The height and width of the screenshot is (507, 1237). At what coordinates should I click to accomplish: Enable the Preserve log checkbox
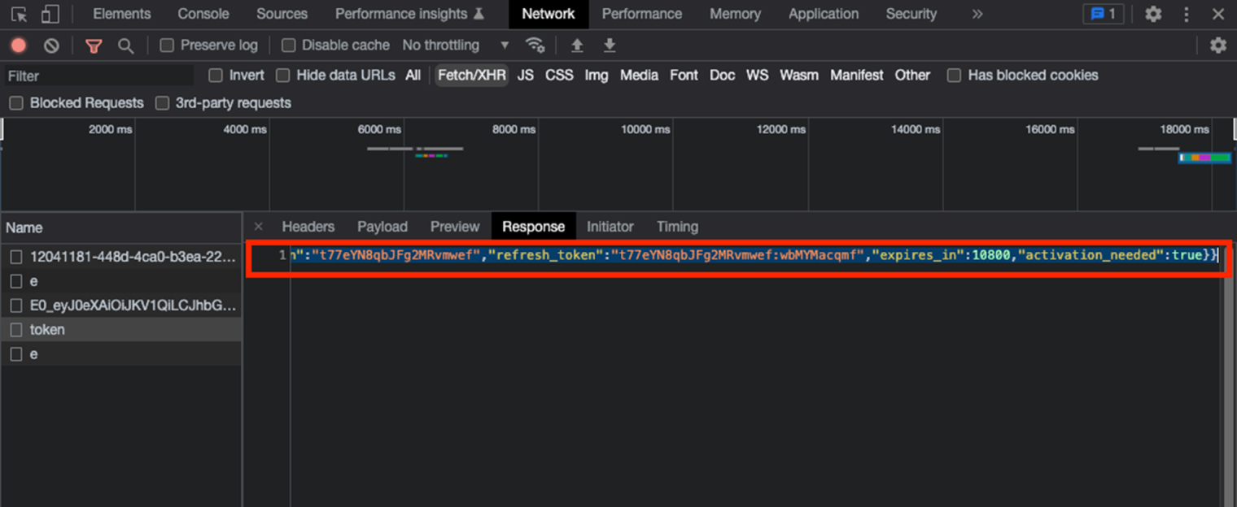167,45
